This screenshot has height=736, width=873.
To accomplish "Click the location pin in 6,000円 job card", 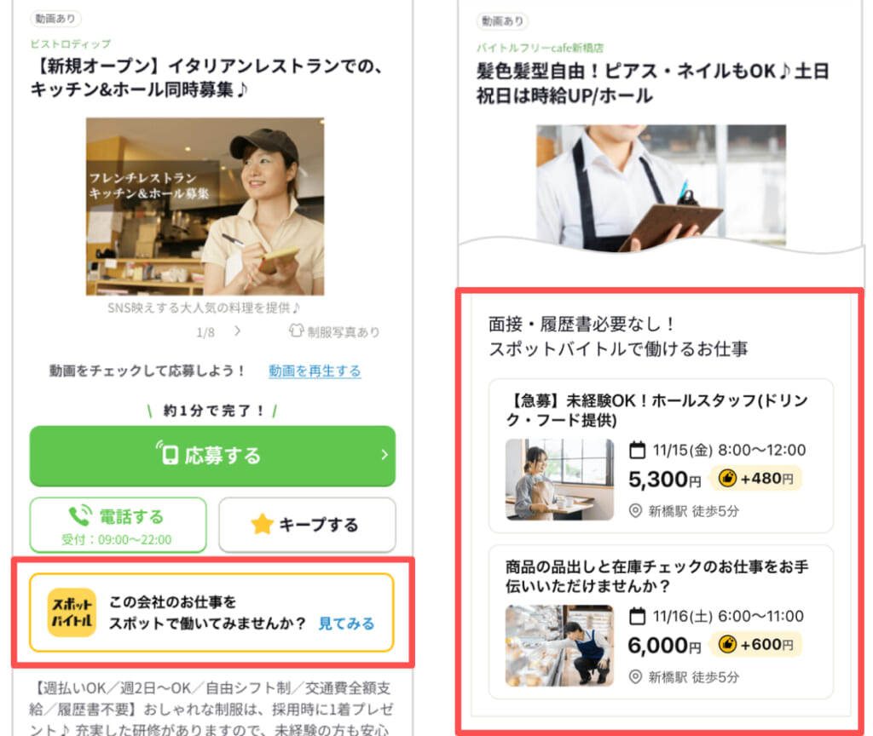I will 635,677.
